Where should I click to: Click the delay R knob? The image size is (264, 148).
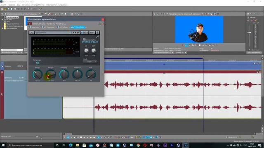[x=51, y=74]
